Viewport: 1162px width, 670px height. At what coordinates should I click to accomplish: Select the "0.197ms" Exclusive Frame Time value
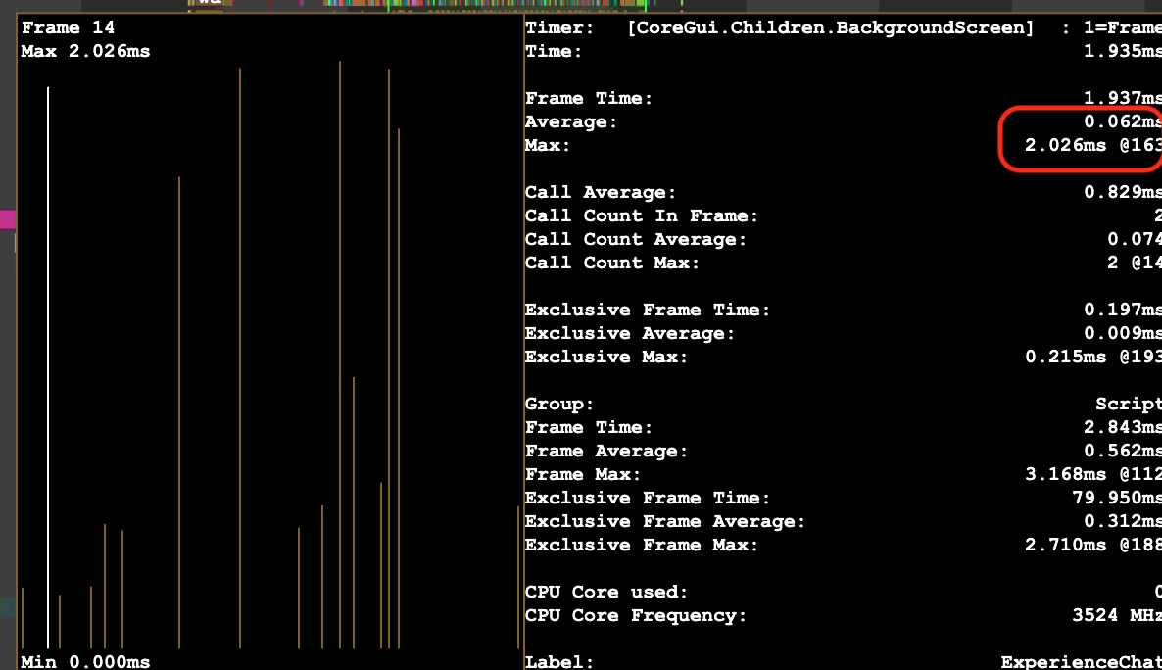1123,310
